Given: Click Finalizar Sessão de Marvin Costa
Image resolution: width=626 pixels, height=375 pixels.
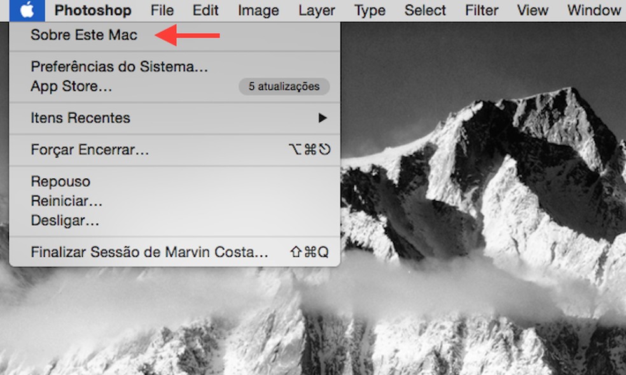Looking at the screenshot, I should pos(148,252).
